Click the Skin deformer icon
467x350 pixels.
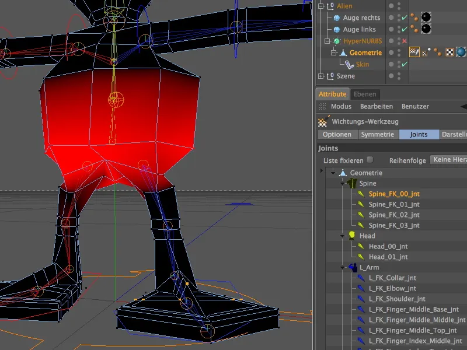pyautogui.click(x=349, y=64)
